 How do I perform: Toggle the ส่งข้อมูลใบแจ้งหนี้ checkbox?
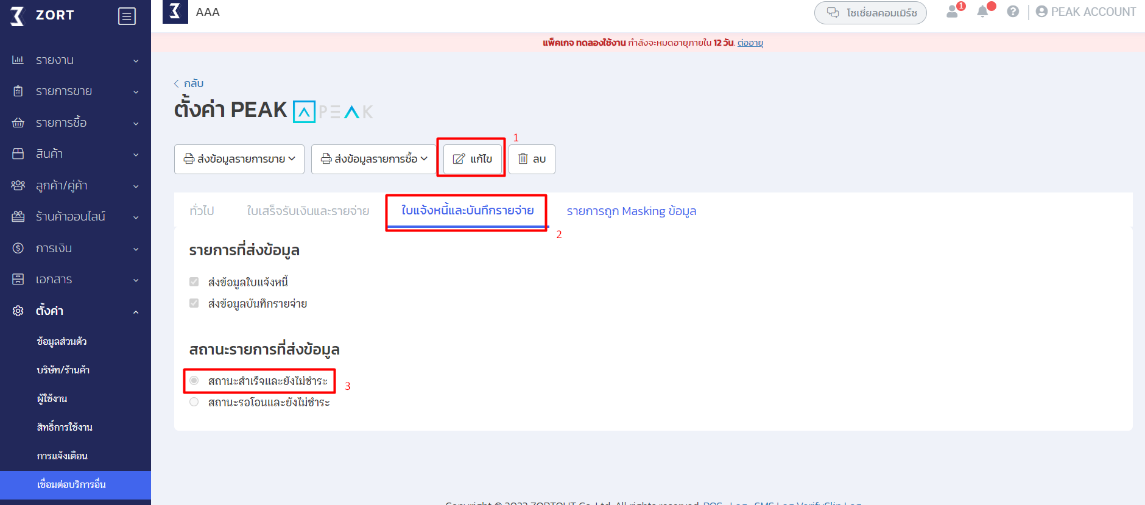pos(194,282)
